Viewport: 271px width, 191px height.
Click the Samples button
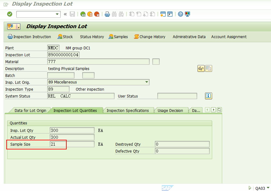pyautogui.click(x=118, y=37)
